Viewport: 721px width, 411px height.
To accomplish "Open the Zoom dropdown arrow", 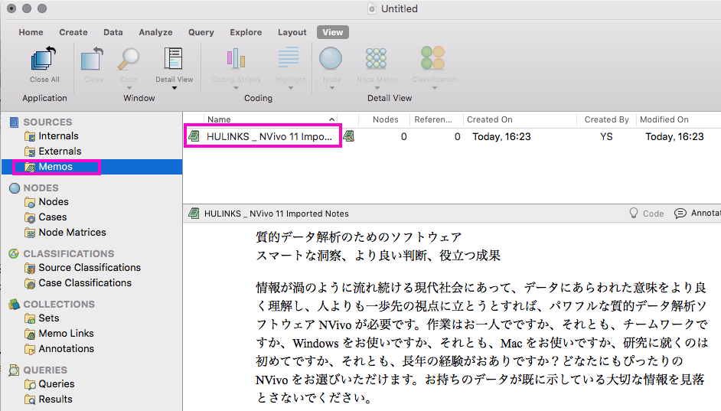I will pos(129,88).
